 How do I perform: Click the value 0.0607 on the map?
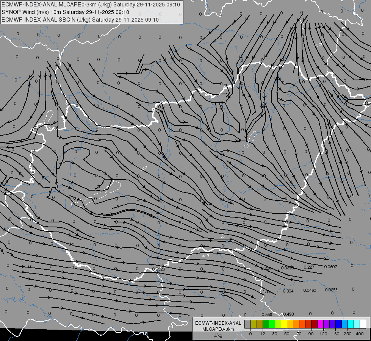coord(330,267)
